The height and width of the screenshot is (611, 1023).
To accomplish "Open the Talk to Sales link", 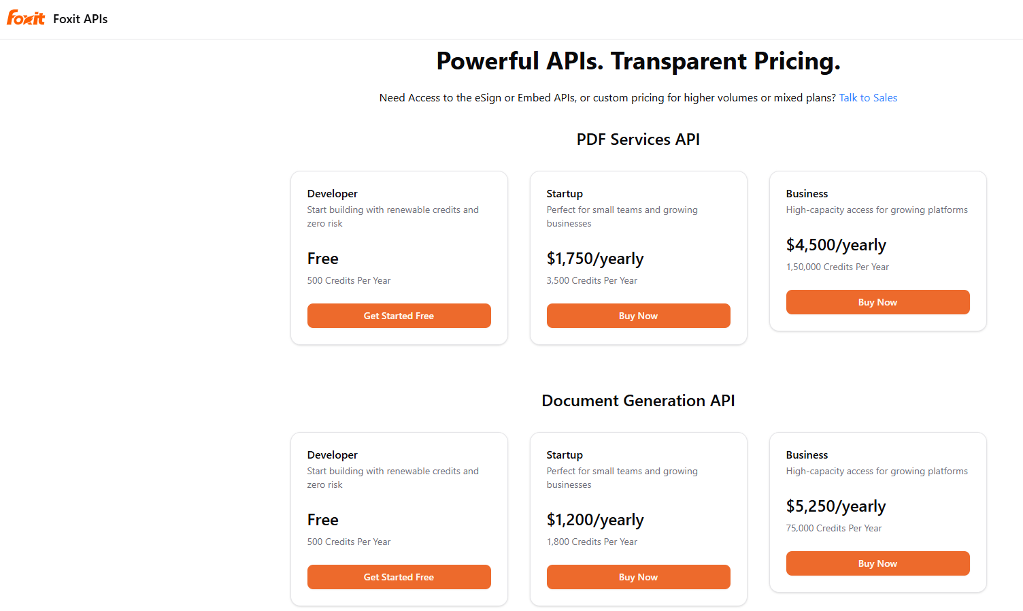I will tap(868, 97).
